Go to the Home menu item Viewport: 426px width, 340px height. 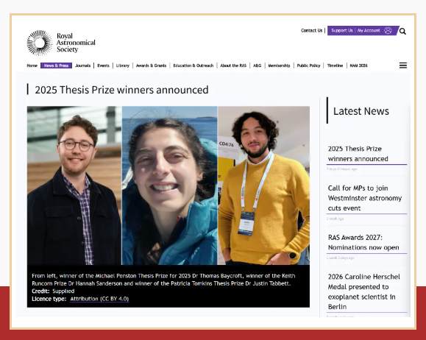coord(32,65)
